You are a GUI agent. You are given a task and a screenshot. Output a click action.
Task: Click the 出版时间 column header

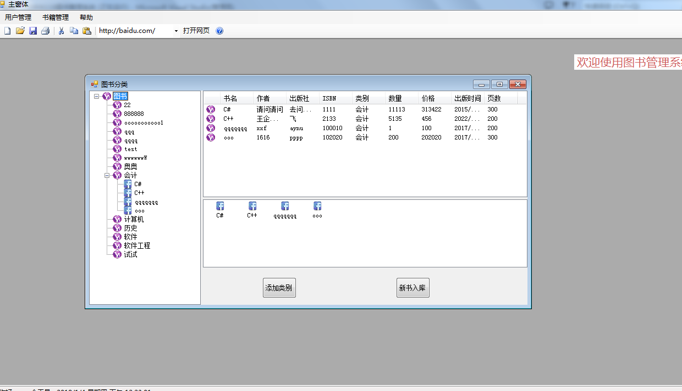(468, 98)
